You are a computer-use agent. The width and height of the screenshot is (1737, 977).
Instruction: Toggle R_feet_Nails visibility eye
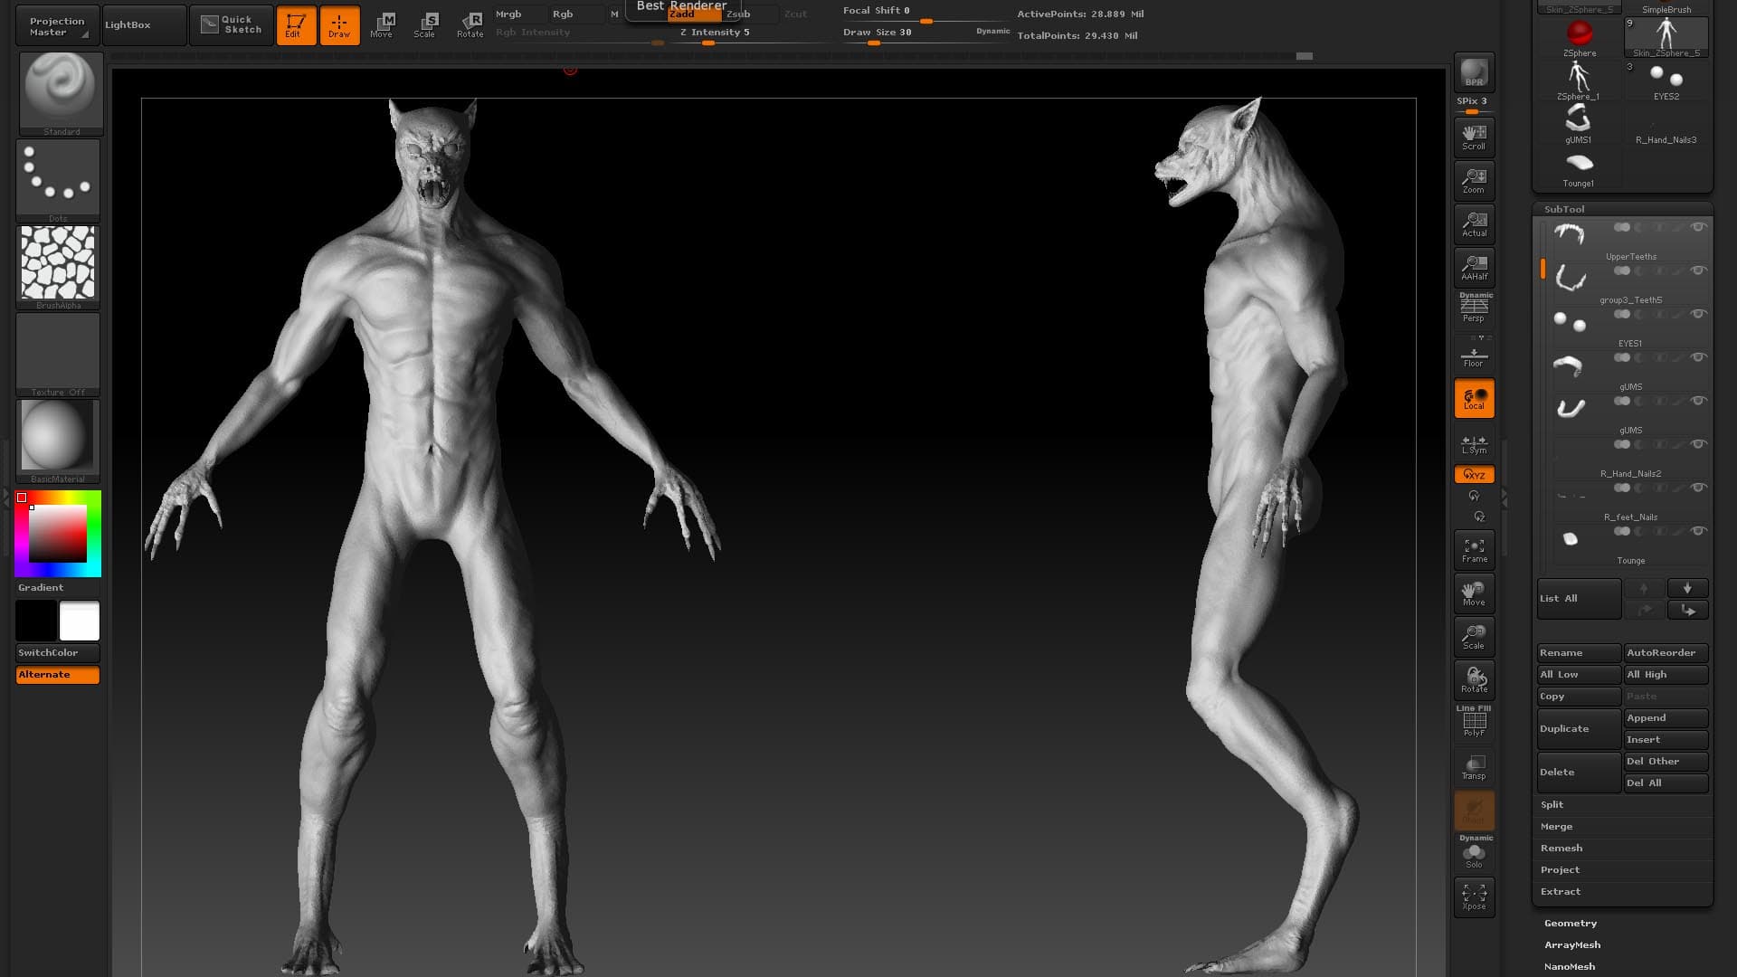[1698, 488]
